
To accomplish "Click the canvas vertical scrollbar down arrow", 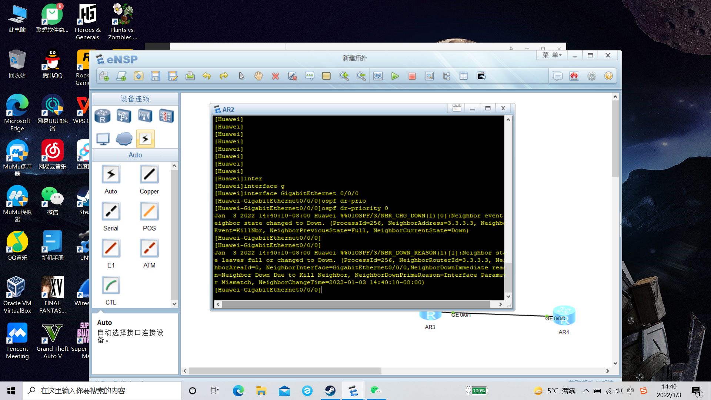I will 615,363.
